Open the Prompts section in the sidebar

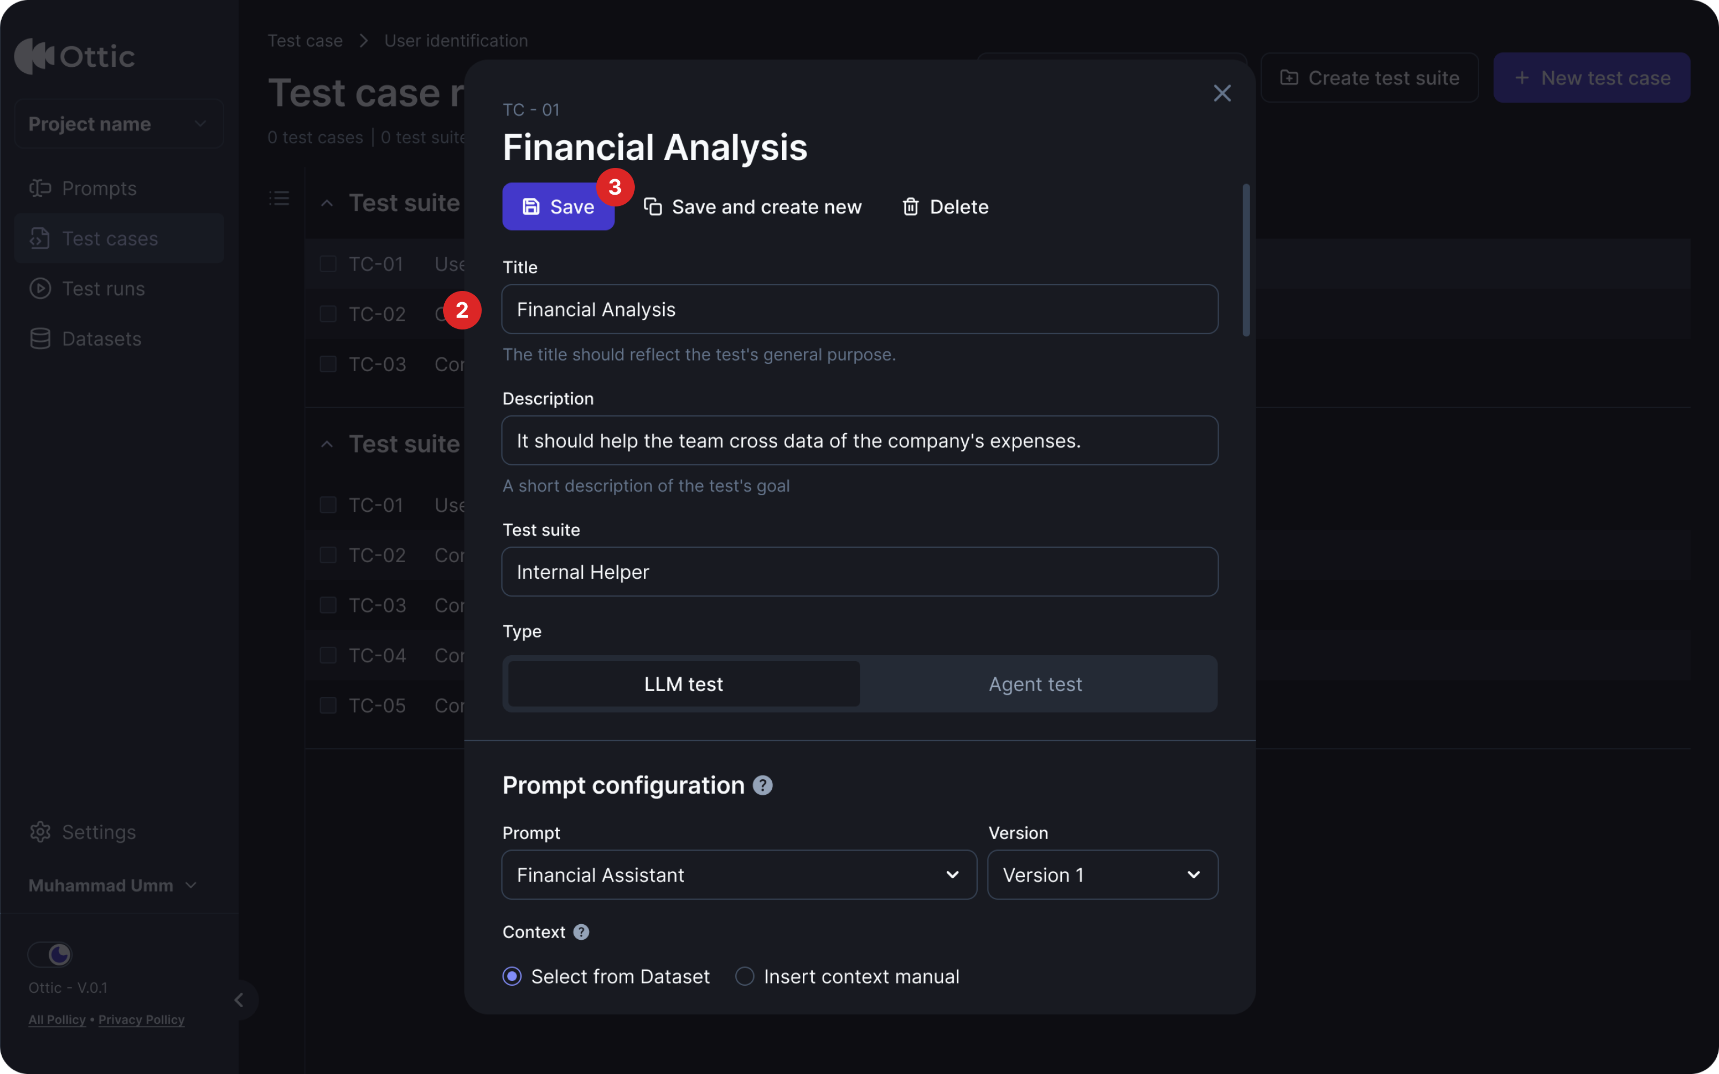point(99,188)
